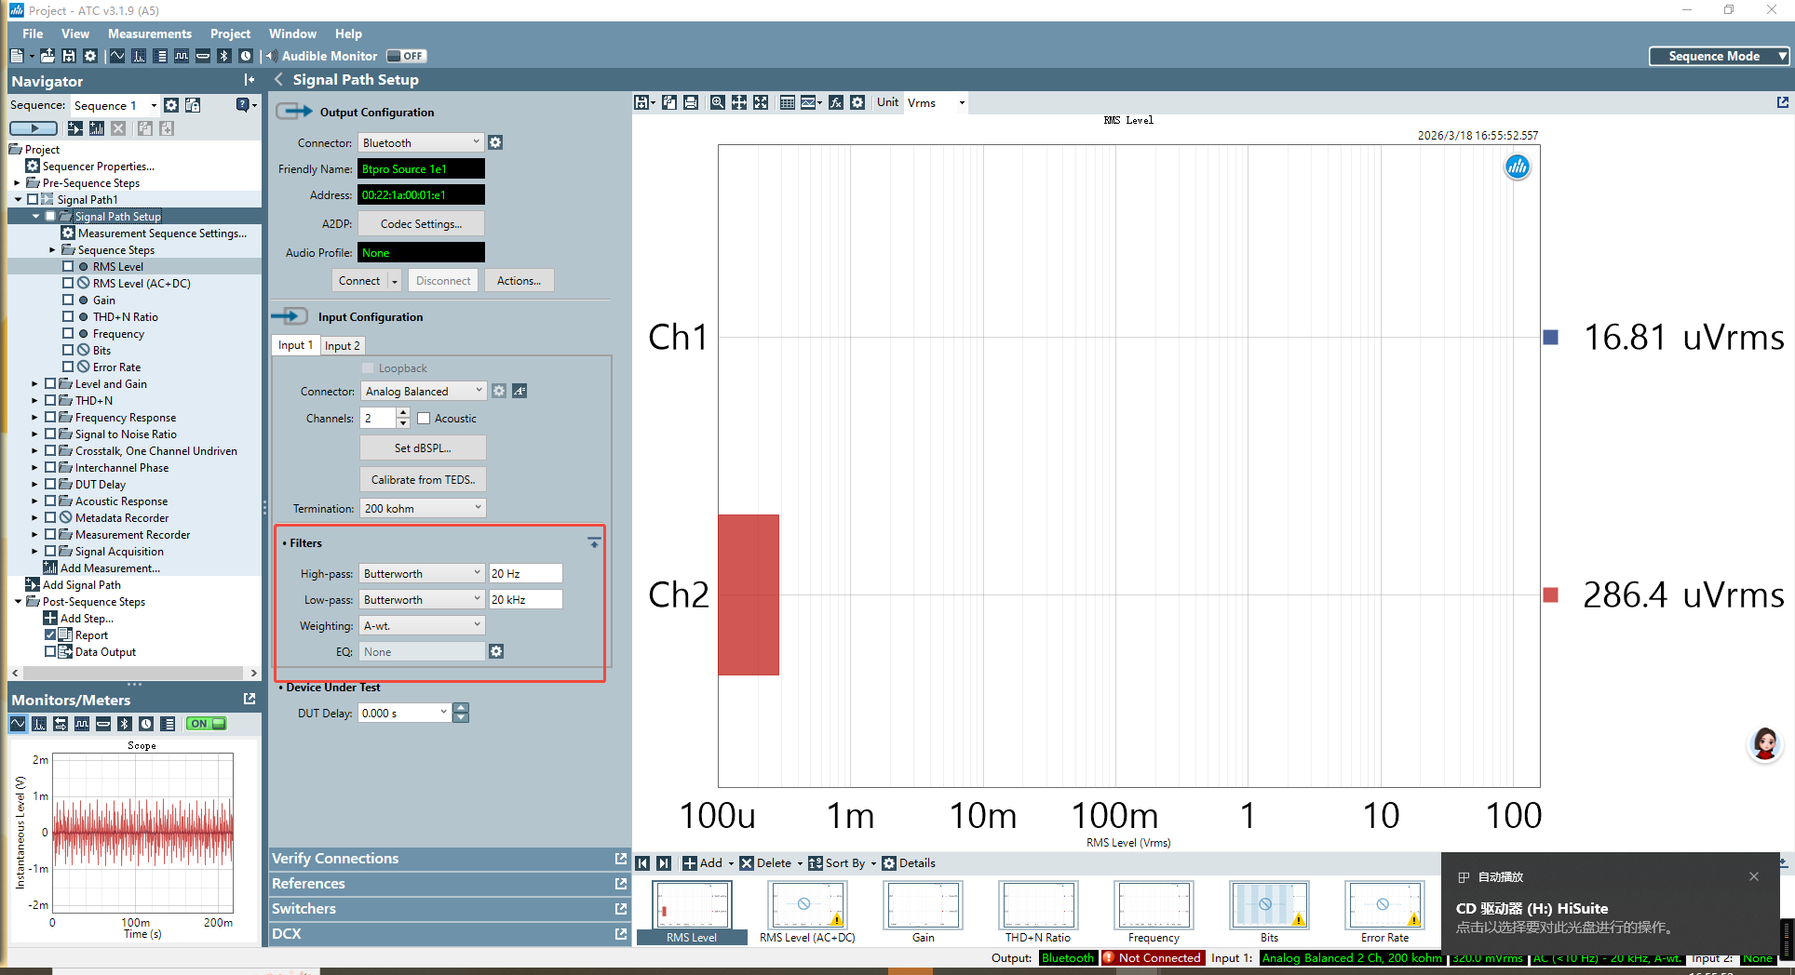This screenshot has width=1795, height=975.
Task: Open clock monitor in Monitors/Meters toolbar
Action: coord(146,724)
